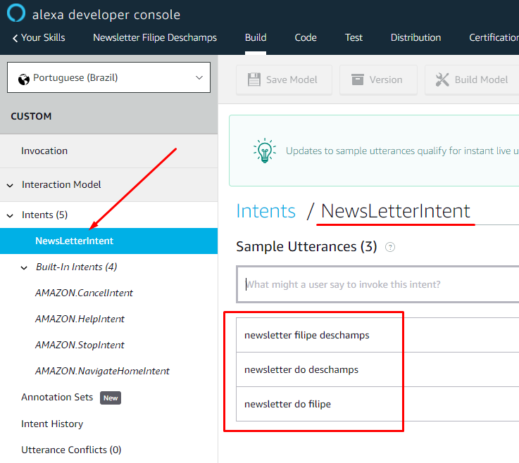Click the lightbulb tip icon

click(x=264, y=151)
